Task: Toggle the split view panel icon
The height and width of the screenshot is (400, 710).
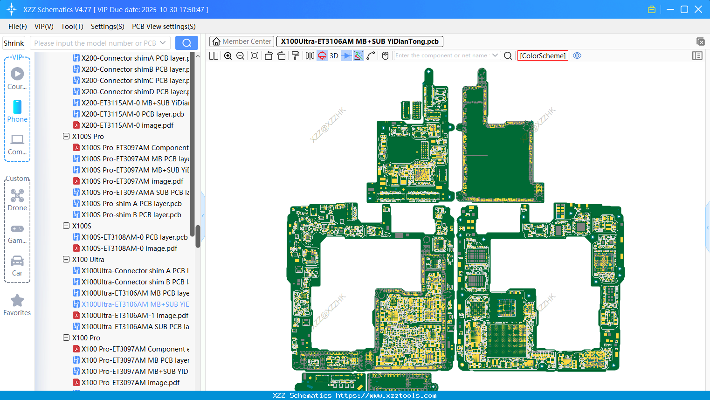Action: [214, 56]
